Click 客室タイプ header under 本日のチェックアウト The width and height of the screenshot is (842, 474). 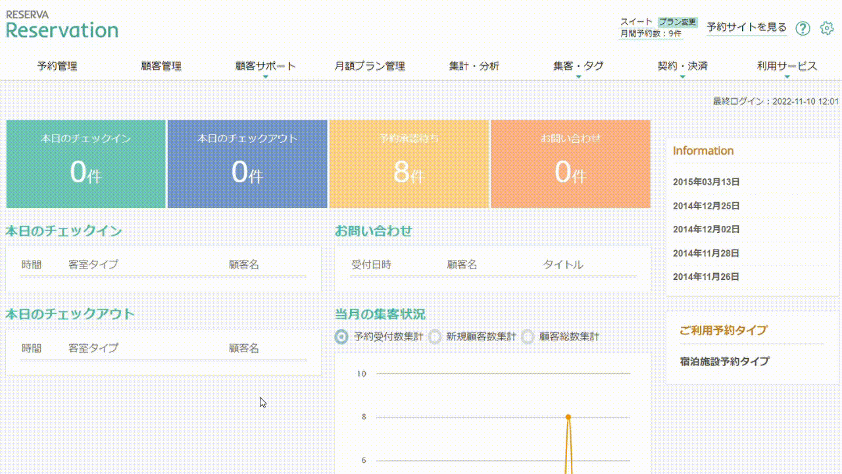click(x=93, y=348)
